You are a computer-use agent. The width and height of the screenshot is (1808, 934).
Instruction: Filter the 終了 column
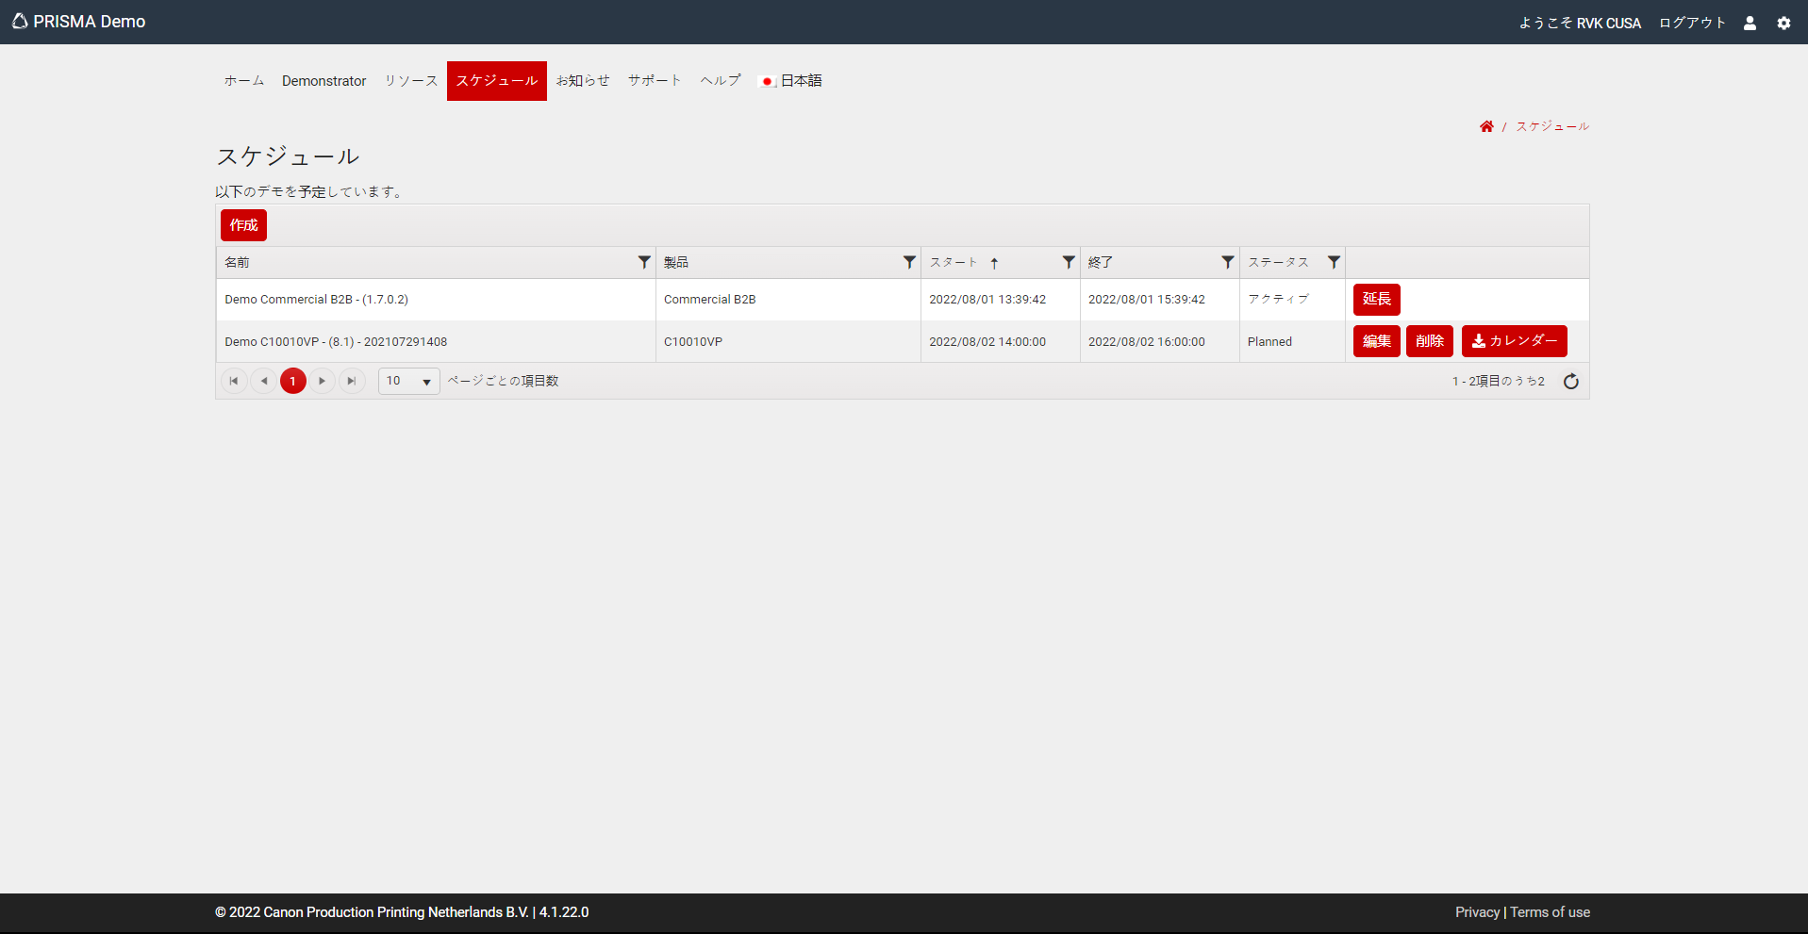1228,262
